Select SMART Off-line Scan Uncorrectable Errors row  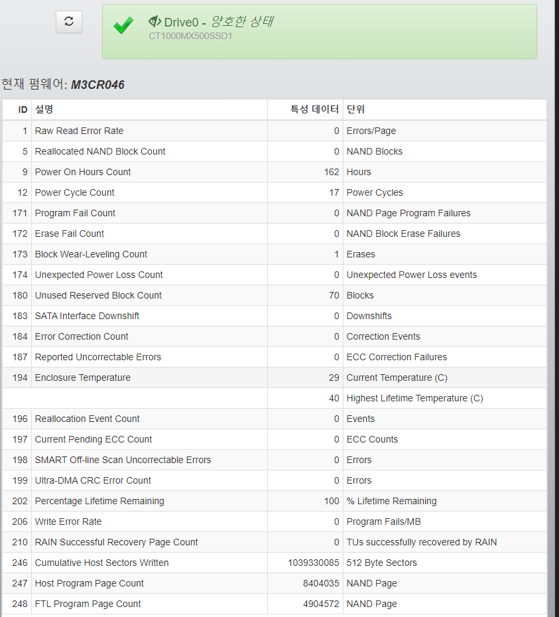(274, 460)
